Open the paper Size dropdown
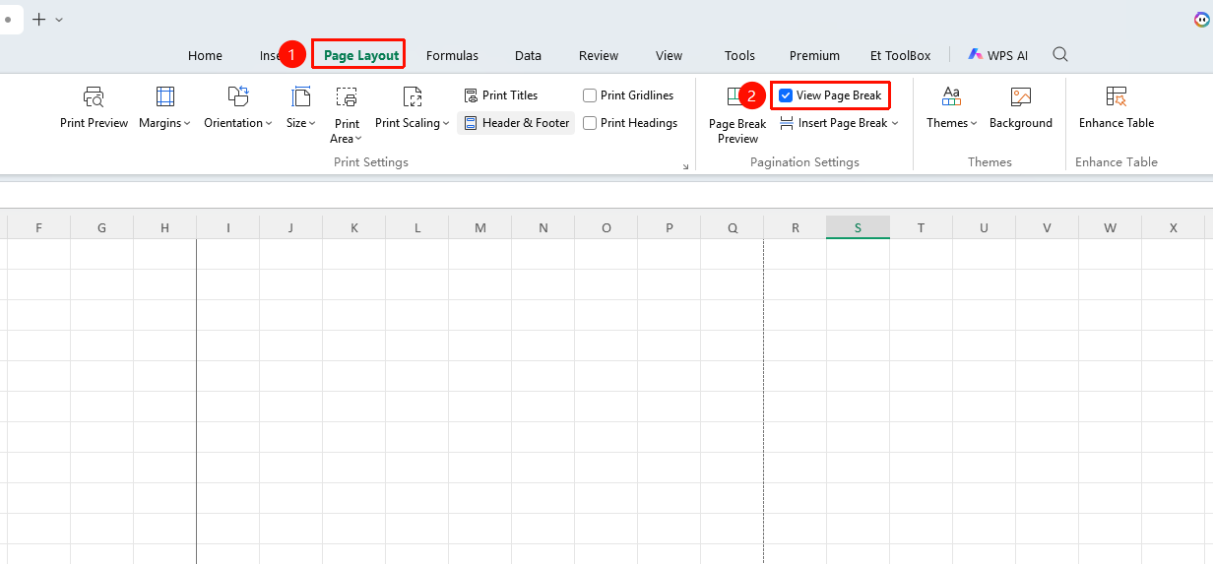 tap(301, 108)
